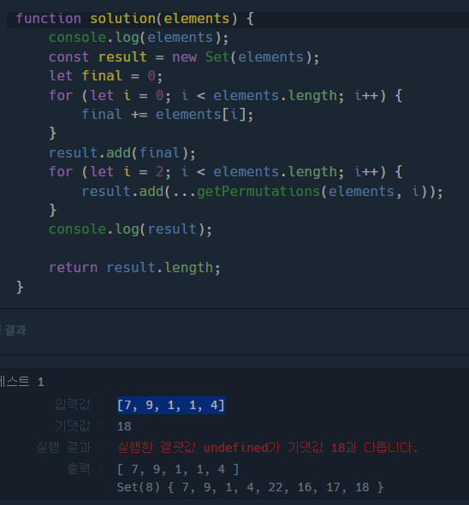Click the highlighted input value [7, 9, 1, 1, 4]
469x505 pixels.
[x=171, y=405]
